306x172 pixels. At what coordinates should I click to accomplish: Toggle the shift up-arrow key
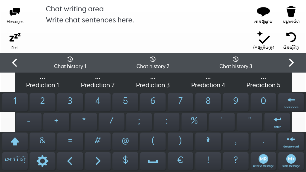click(x=15, y=141)
